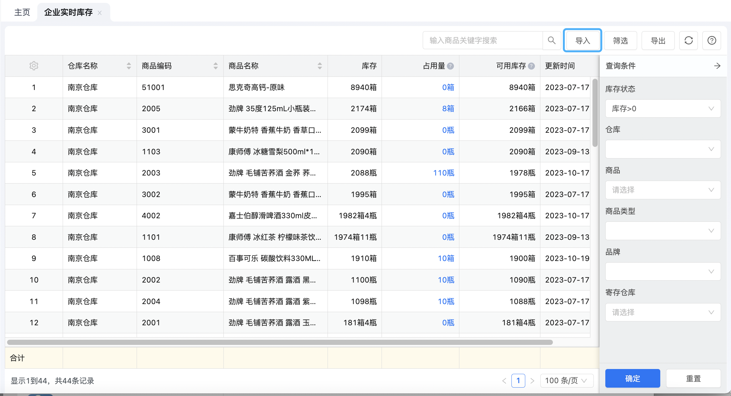
Task: Click the horizontal table scrollbar
Action: click(x=280, y=342)
